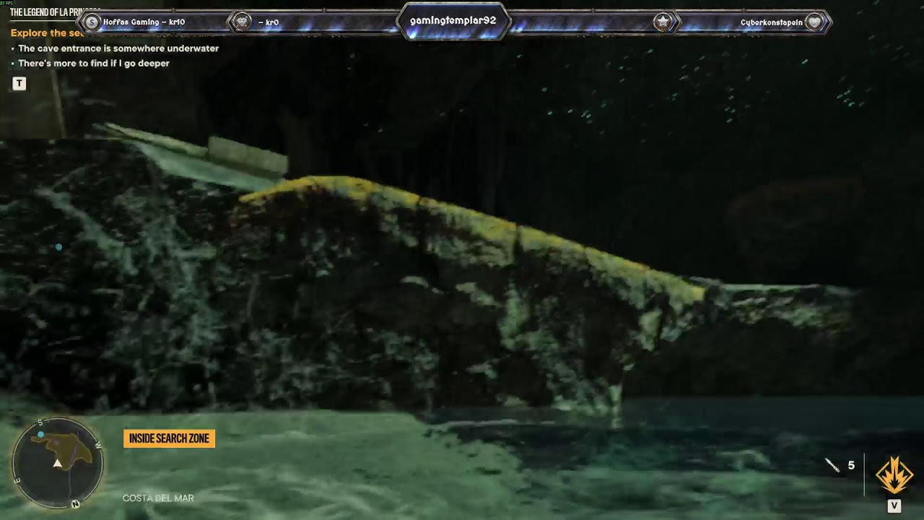This screenshot has height=520, width=924.
Task: Select the Supremo ability emblem
Action: 894,475
